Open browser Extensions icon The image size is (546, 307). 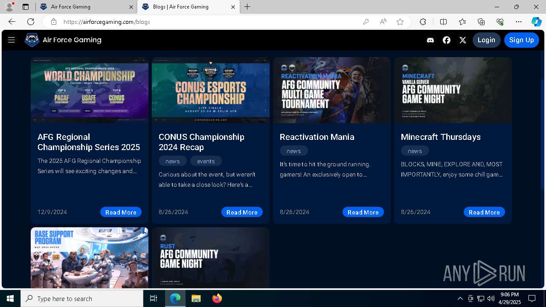(x=423, y=22)
